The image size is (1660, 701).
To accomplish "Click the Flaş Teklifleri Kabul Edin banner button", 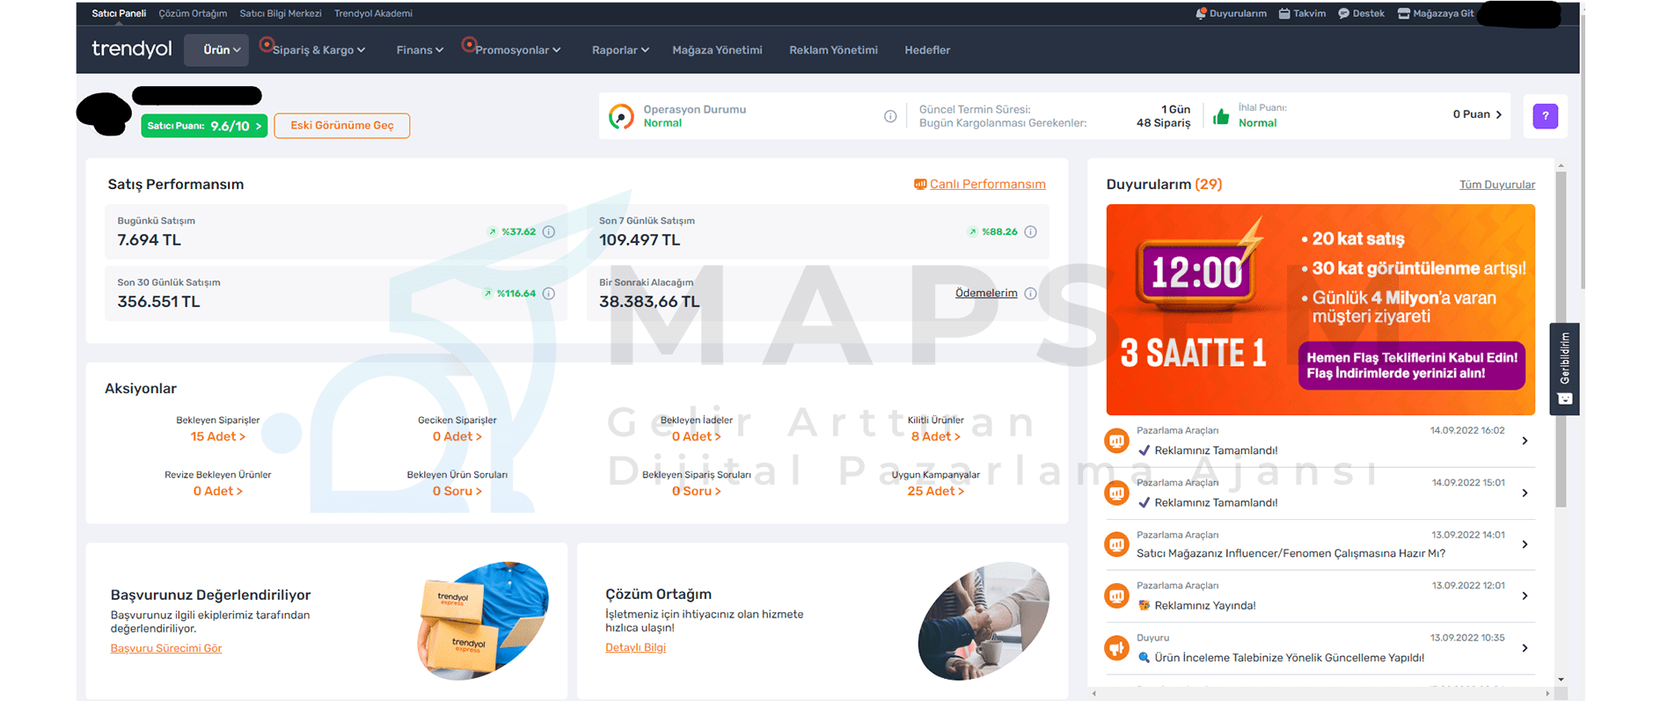I will (x=1412, y=365).
